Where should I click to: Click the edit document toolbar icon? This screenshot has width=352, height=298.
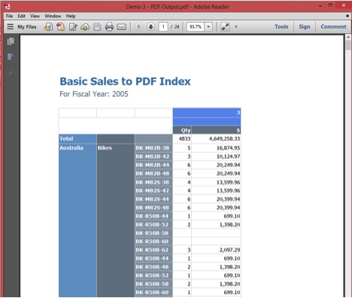point(73,26)
